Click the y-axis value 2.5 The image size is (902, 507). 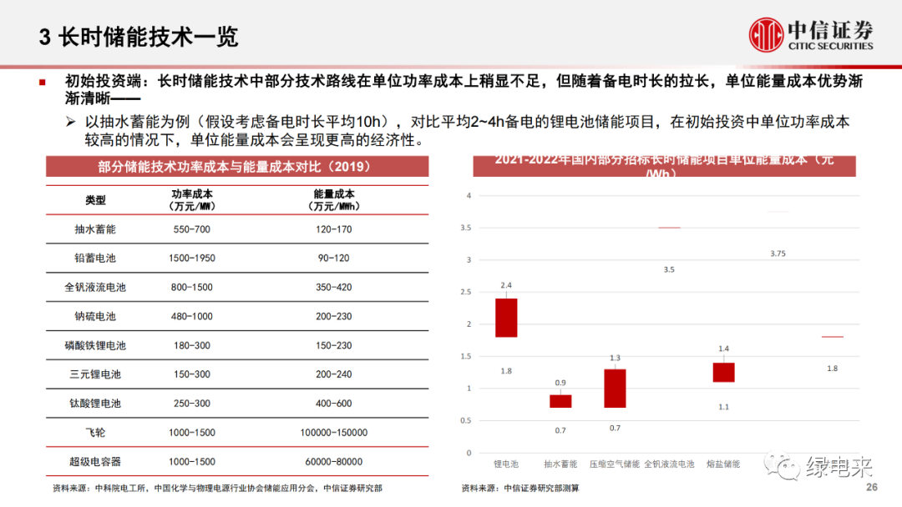(x=466, y=292)
